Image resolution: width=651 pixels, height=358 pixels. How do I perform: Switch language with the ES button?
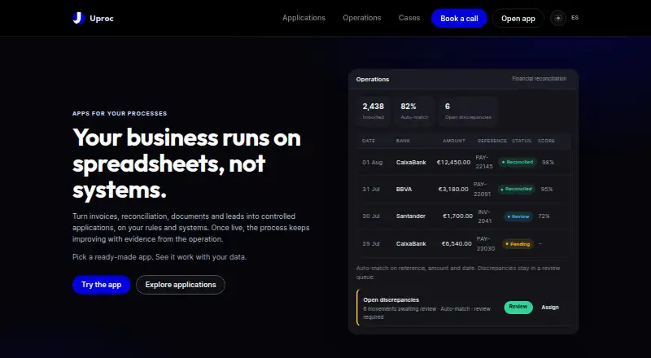click(x=575, y=18)
